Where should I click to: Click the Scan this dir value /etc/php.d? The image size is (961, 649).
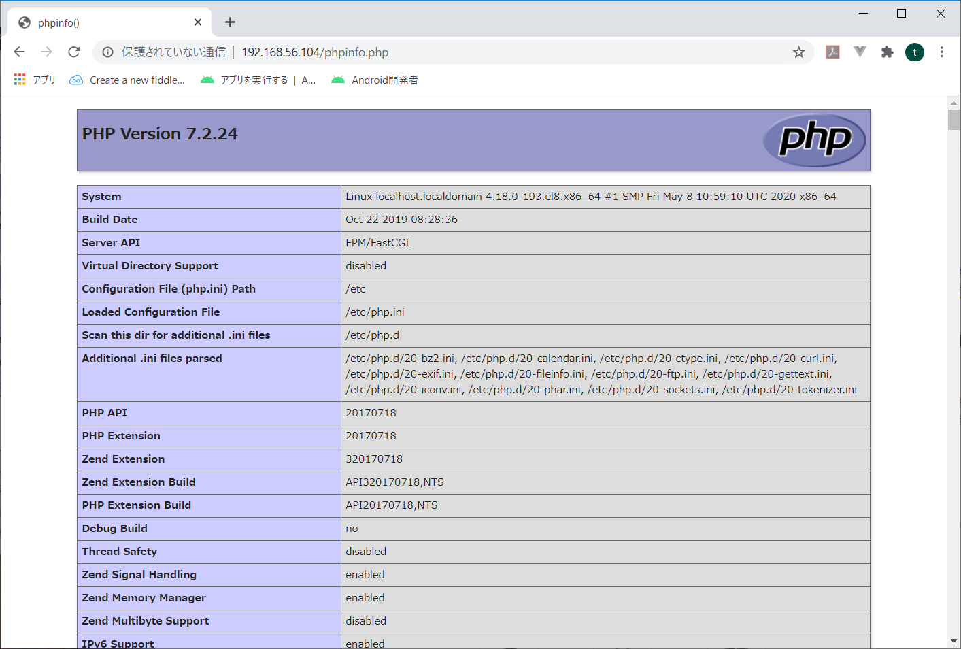(373, 335)
